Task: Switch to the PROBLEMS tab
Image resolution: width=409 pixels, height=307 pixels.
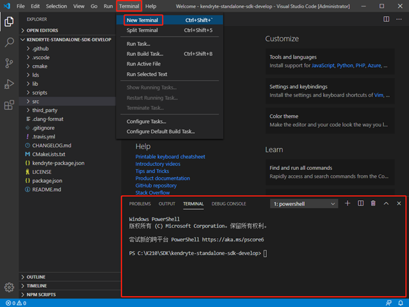Action: tap(140, 204)
